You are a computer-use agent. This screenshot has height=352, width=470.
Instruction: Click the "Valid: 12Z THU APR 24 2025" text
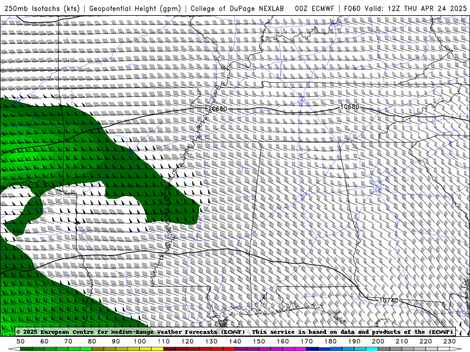tap(416, 8)
